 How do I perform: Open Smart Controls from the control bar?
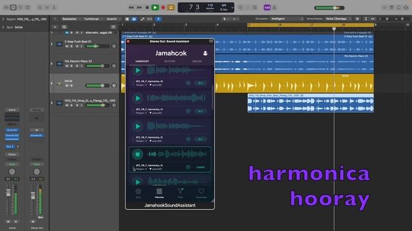coord(40,8)
